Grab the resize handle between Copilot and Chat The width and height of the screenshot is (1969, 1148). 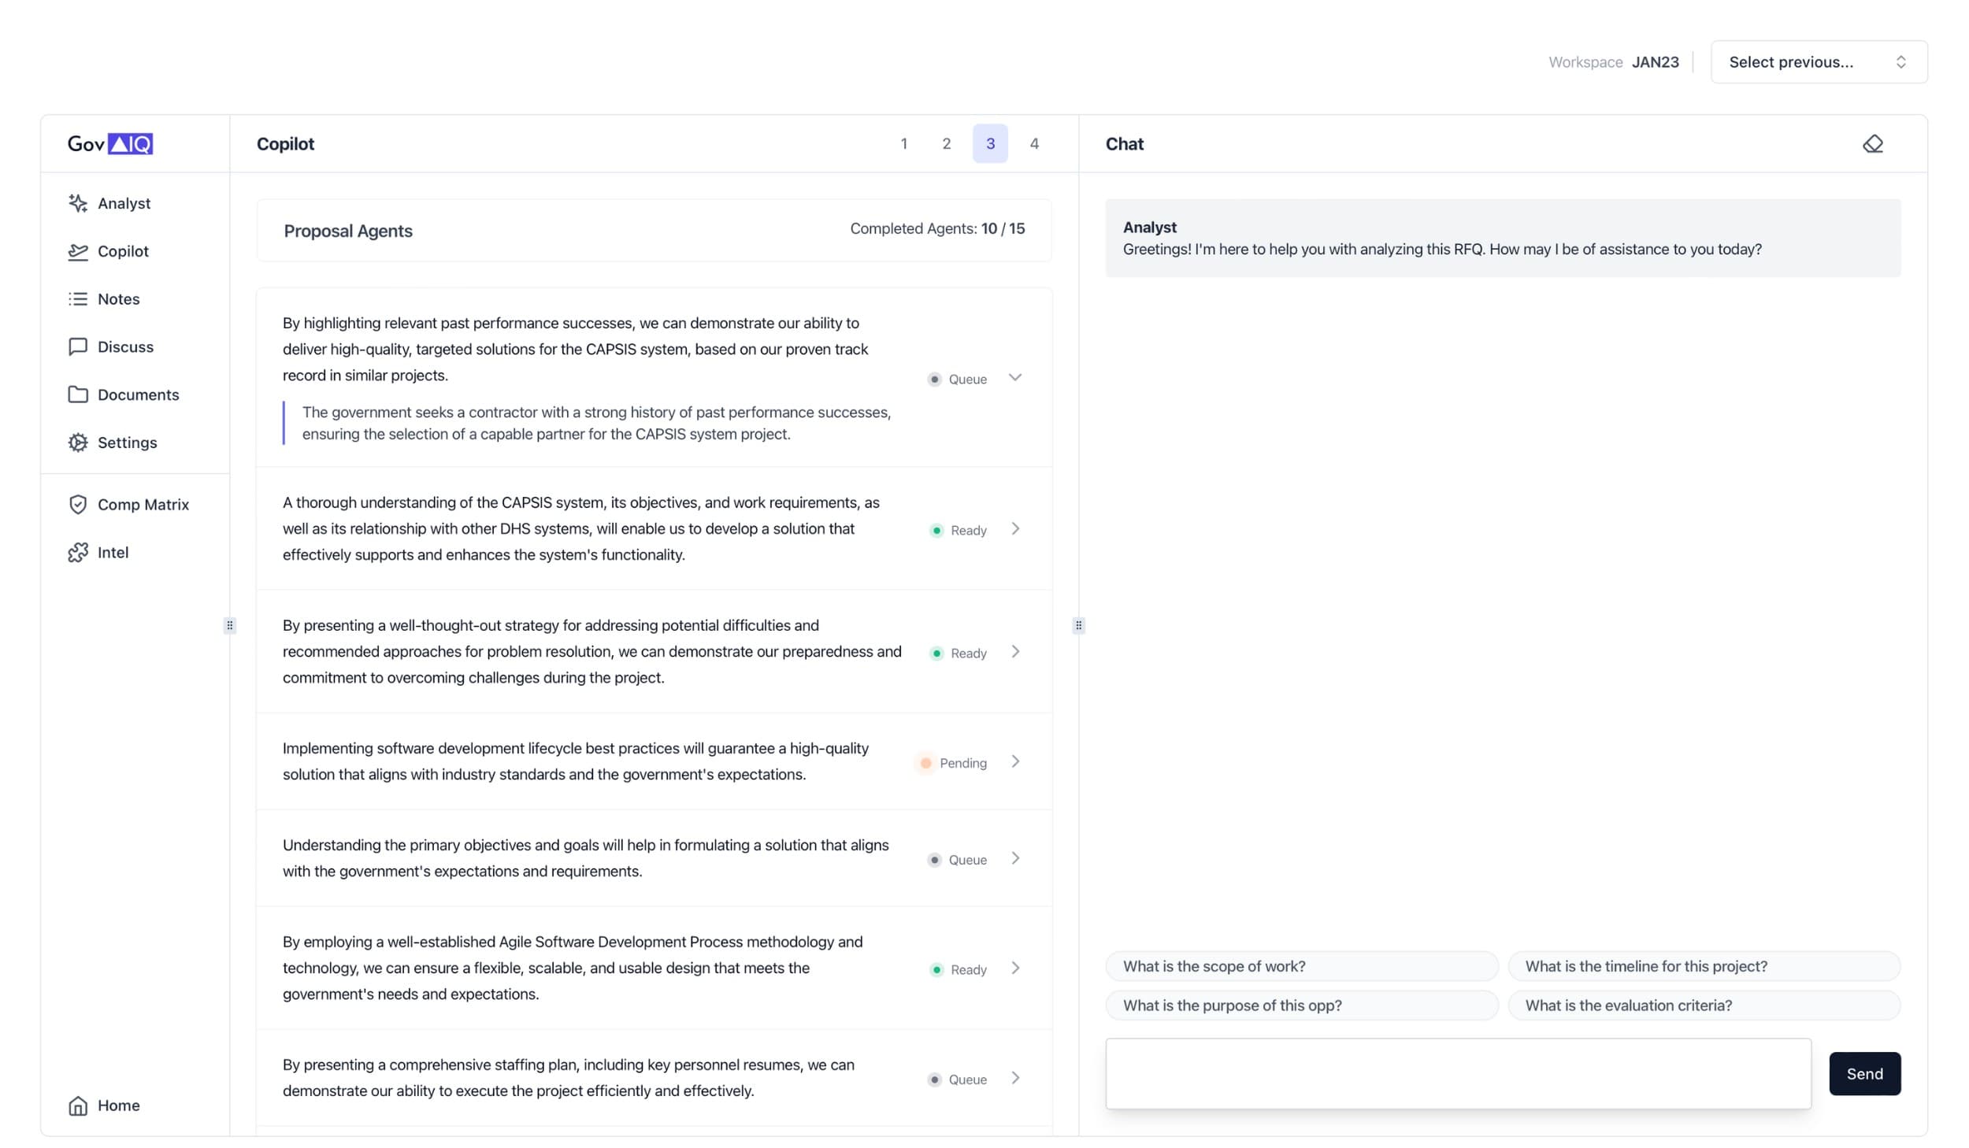click(x=1078, y=626)
